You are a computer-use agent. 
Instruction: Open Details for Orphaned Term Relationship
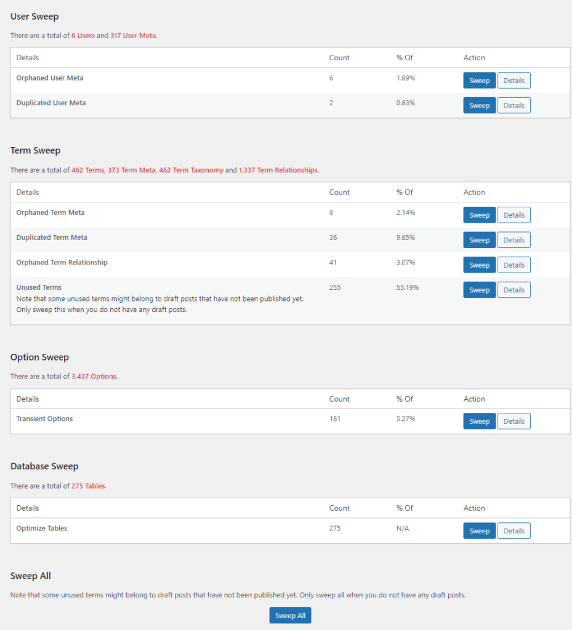click(x=514, y=265)
